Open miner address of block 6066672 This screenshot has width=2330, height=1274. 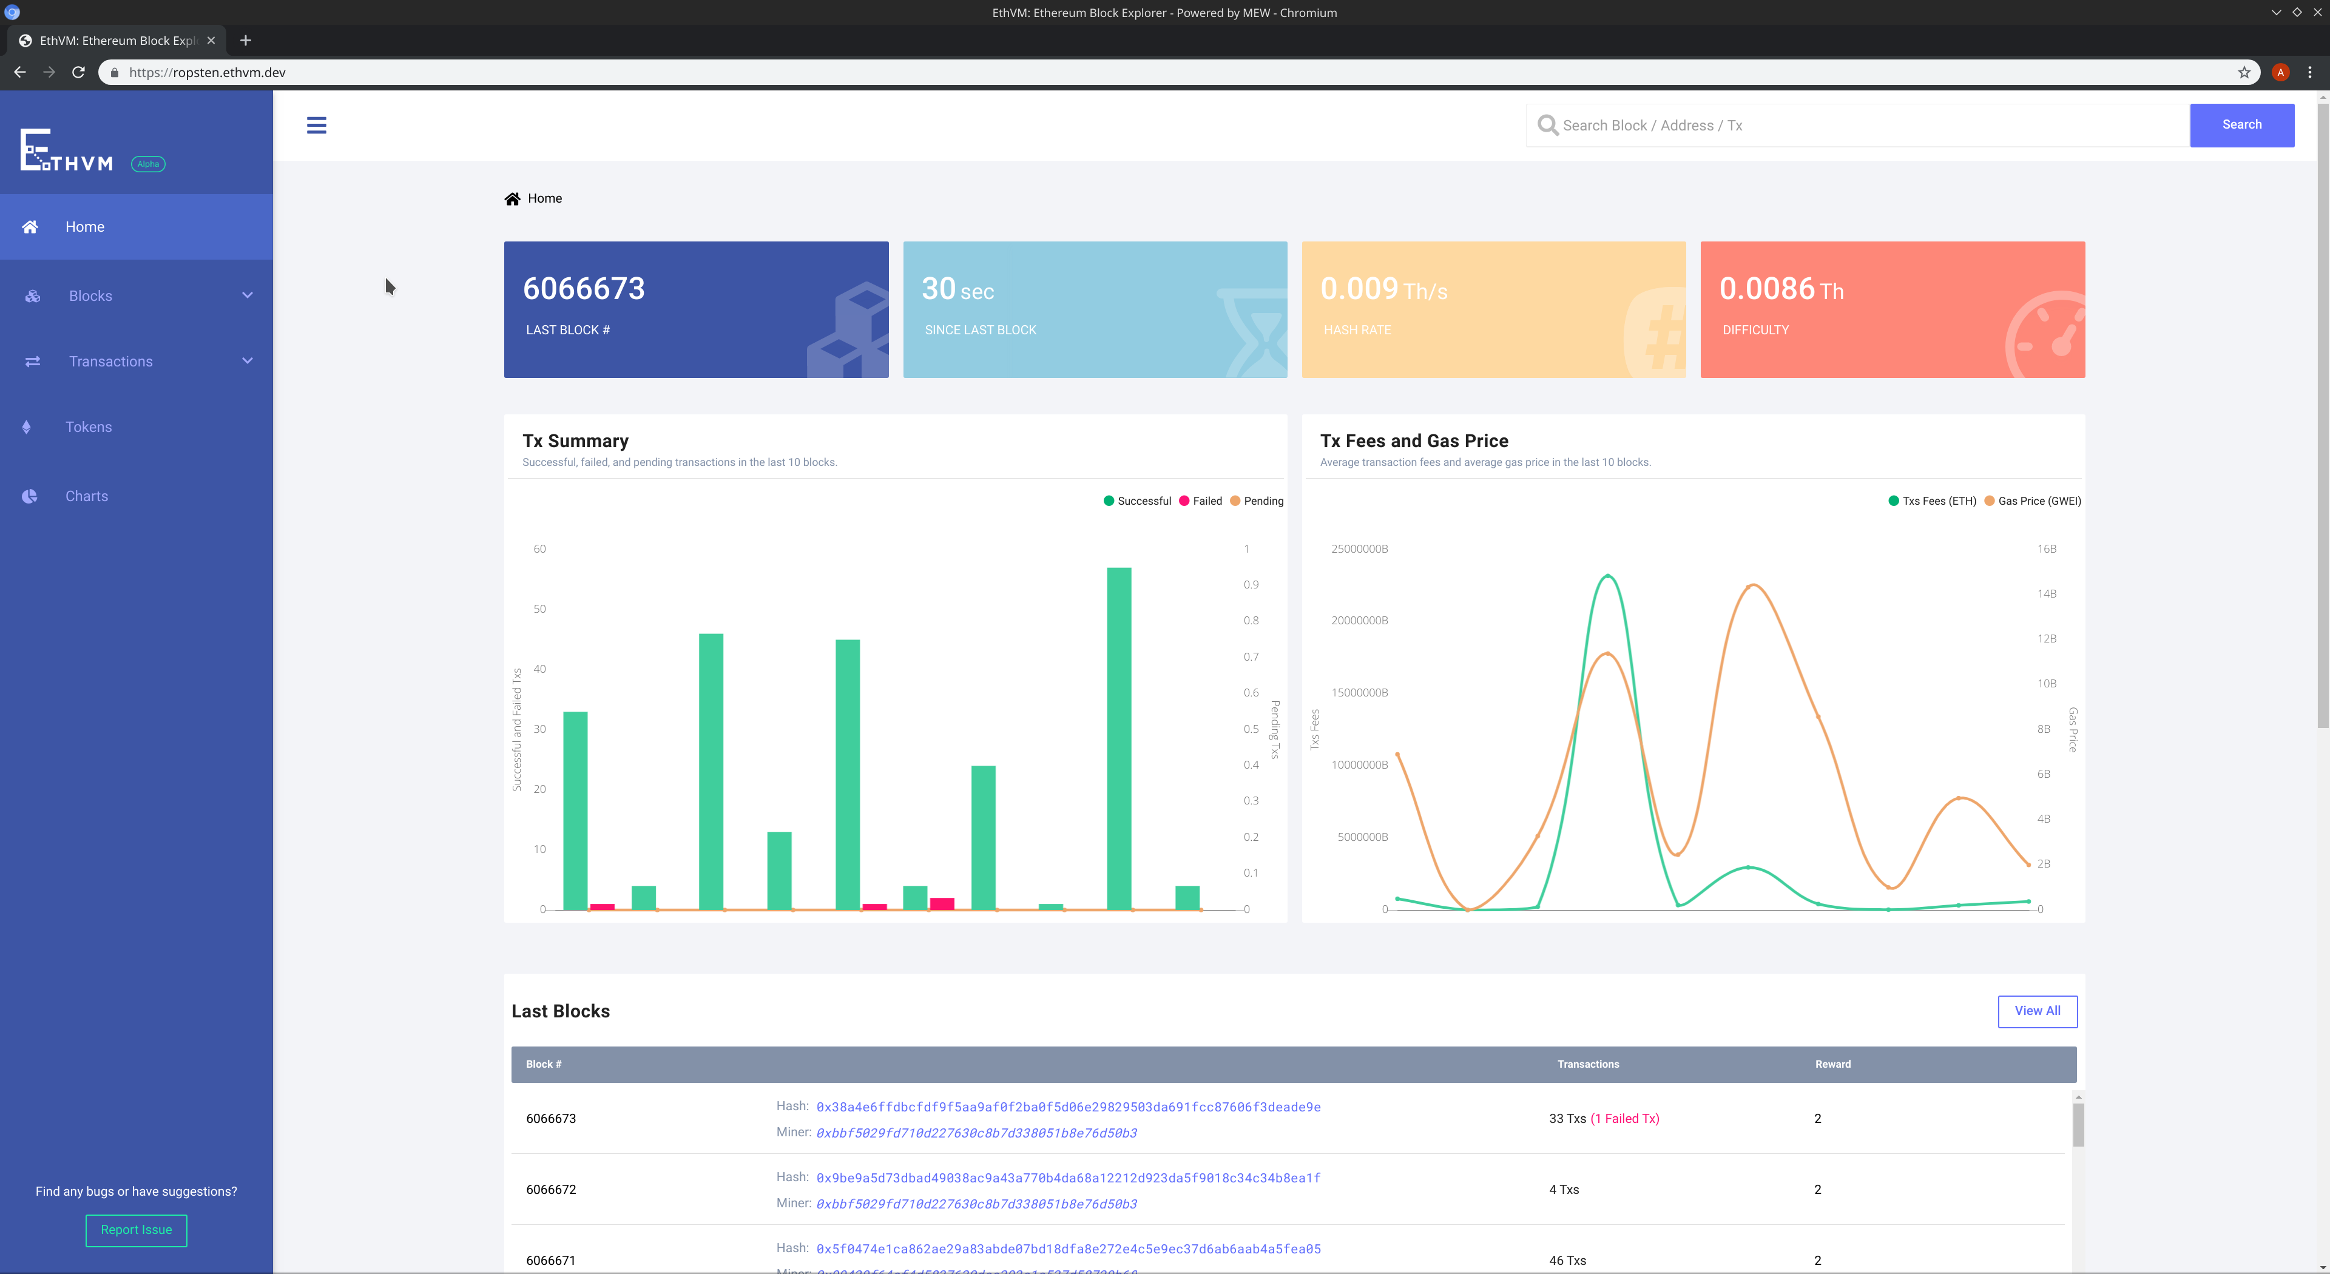[976, 1204]
